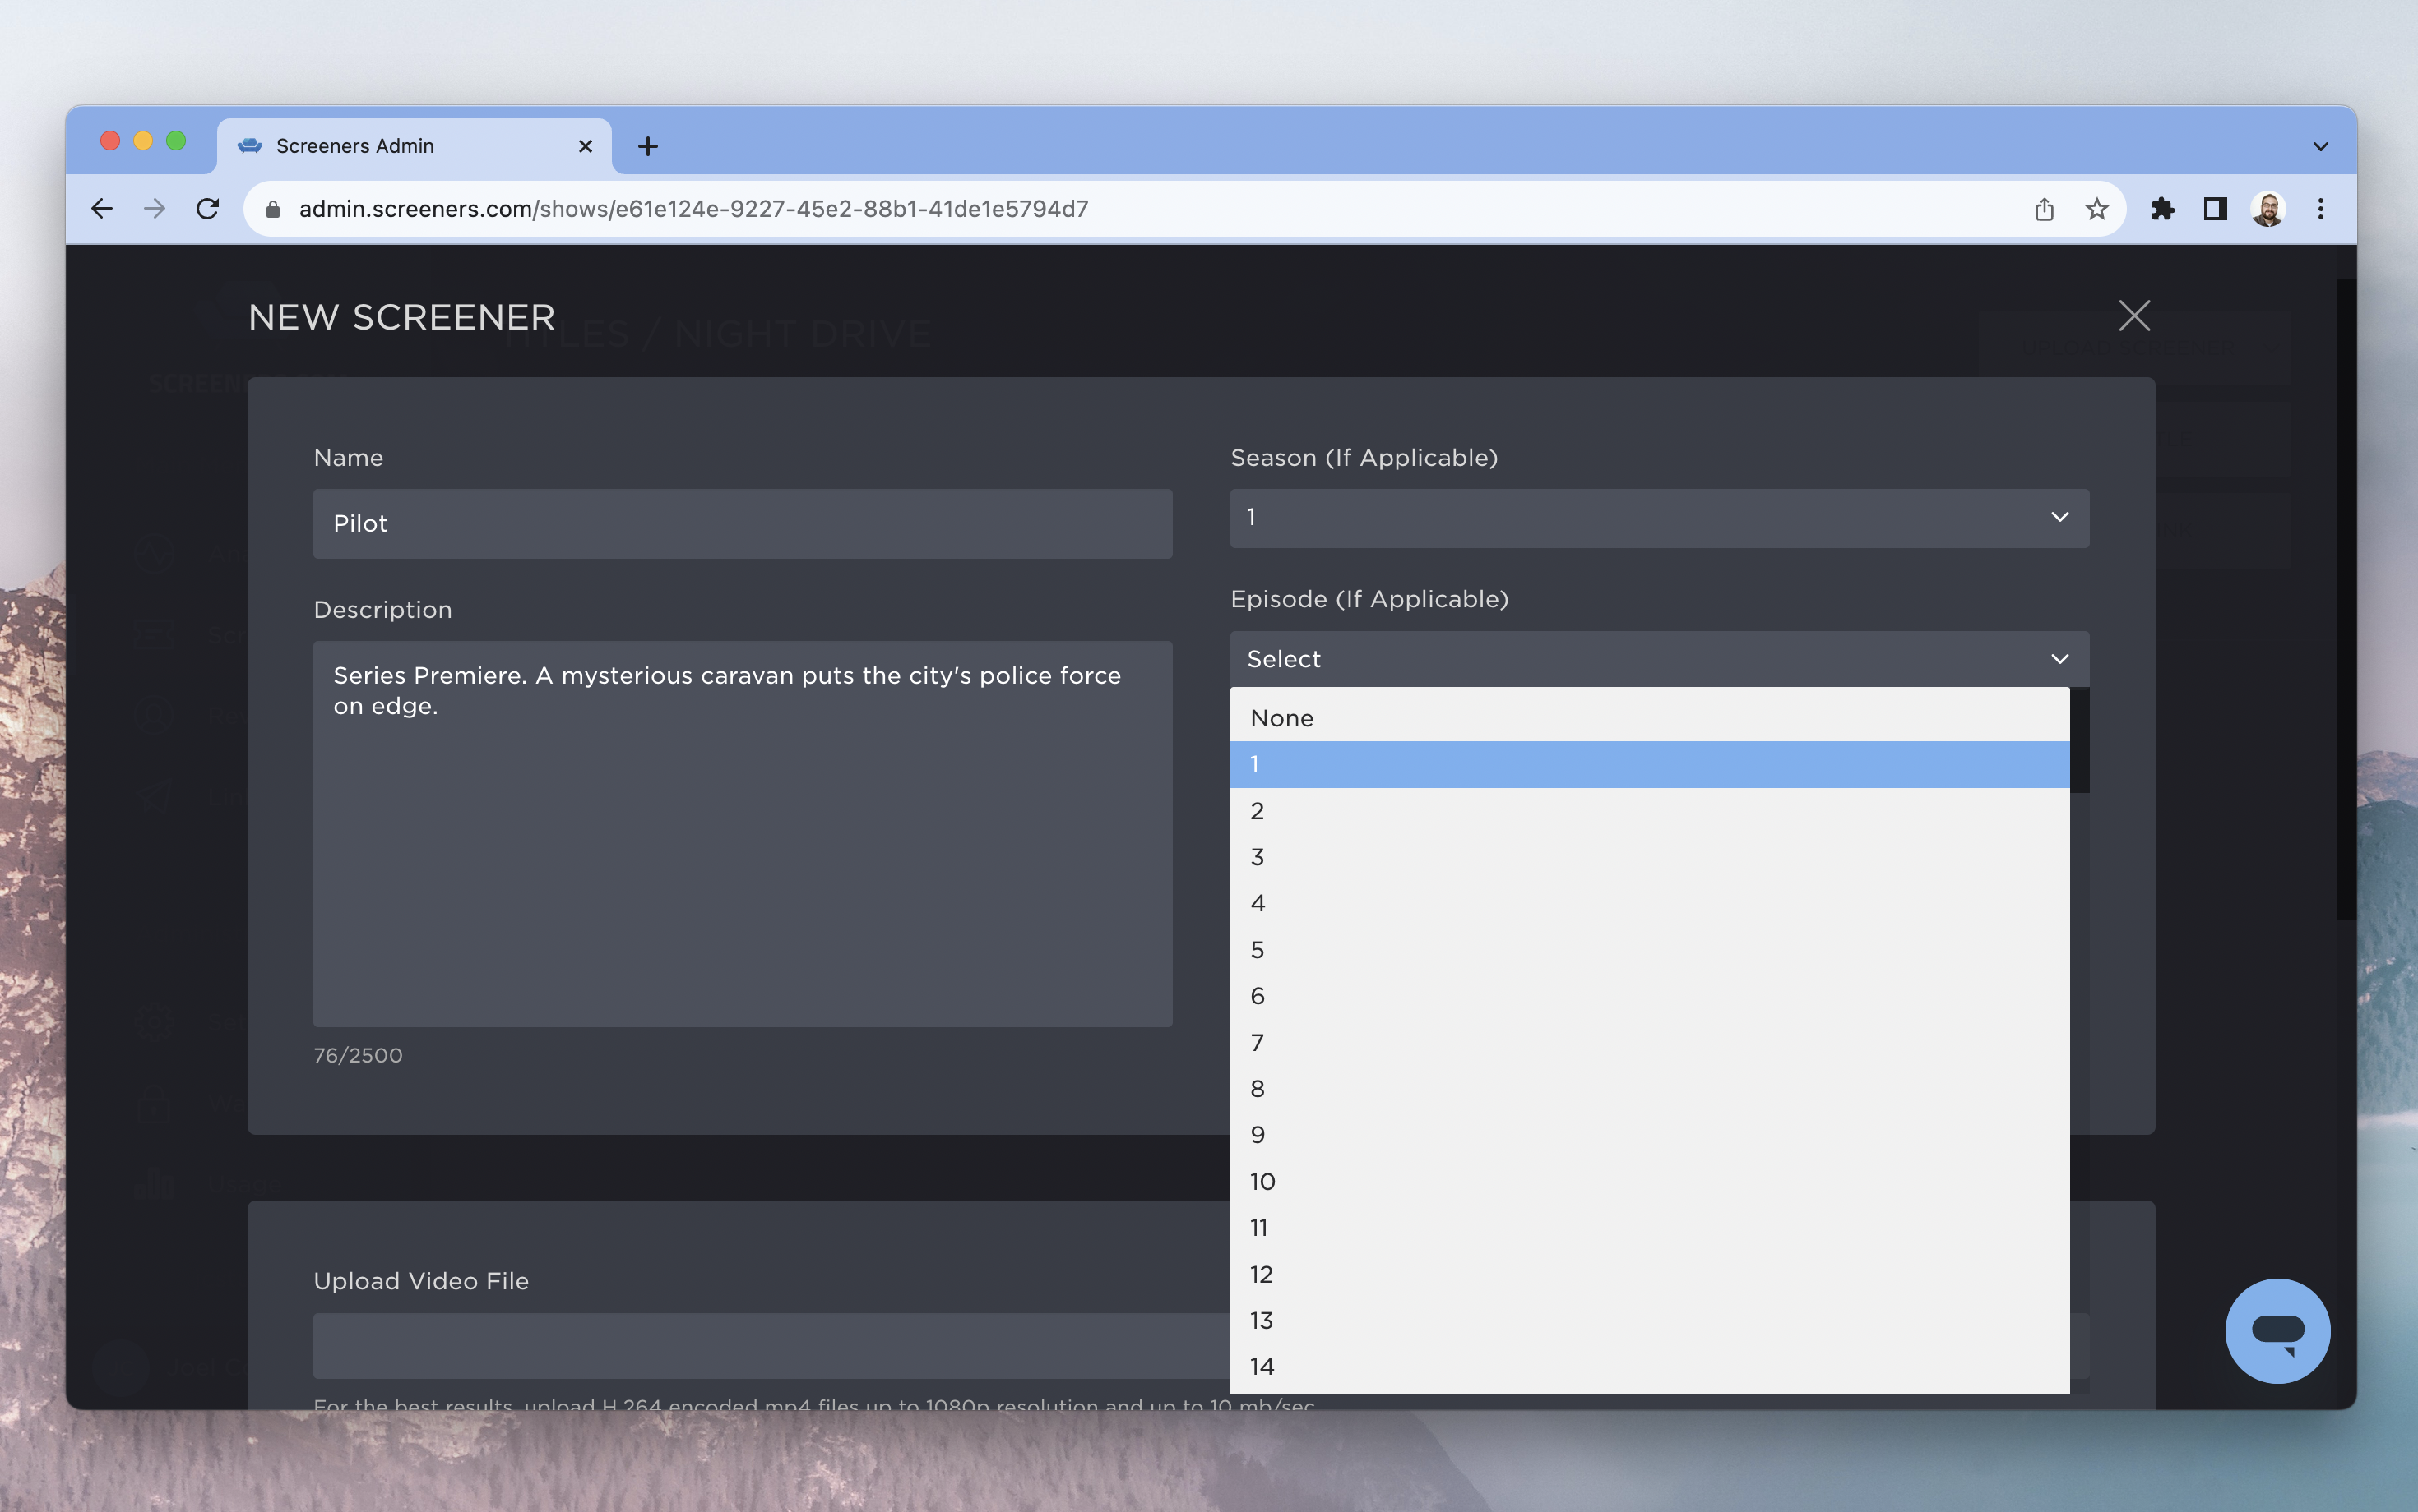The height and width of the screenshot is (1512, 2418).
Task: Select episode 8 from the list
Action: (x=1648, y=1089)
